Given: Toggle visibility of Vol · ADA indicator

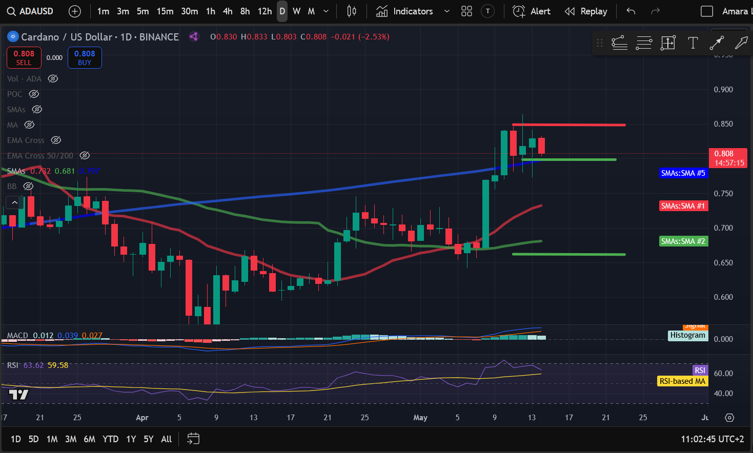Looking at the screenshot, I should point(53,78).
